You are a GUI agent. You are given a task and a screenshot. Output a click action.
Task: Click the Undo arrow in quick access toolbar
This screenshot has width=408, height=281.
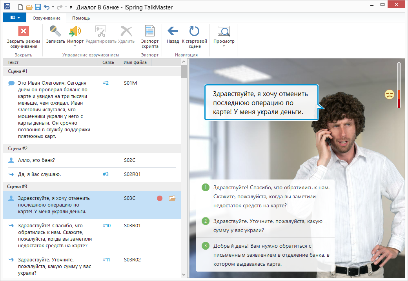(x=47, y=7)
